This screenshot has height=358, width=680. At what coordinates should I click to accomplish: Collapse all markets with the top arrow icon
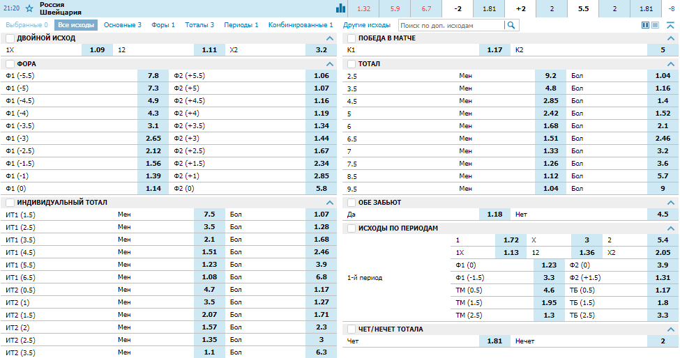(x=670, y=25)
